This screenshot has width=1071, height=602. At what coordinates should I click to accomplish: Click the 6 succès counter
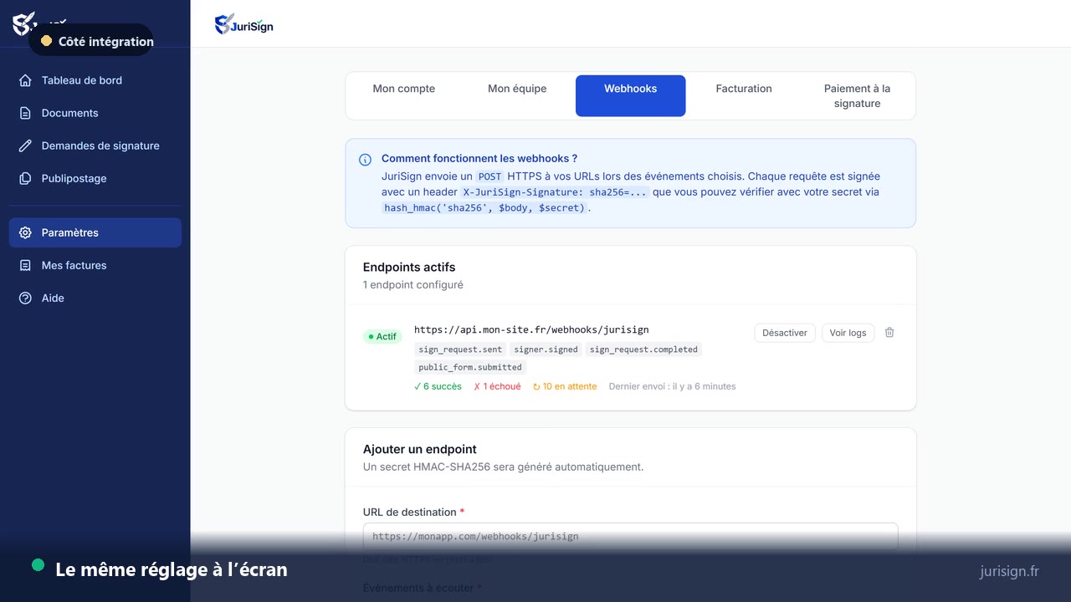click(438, 386)
